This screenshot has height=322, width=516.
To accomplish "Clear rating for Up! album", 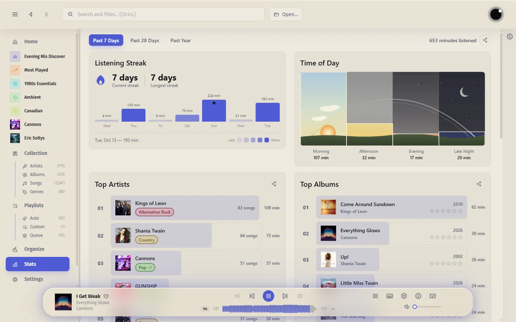I will tap(432, 264).
